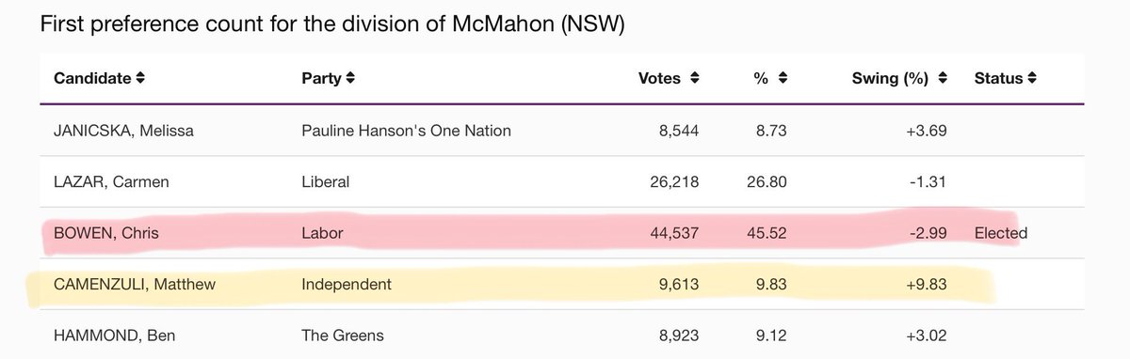
Task: Click the Elected status for Bowen
Action: [1000, 233]
